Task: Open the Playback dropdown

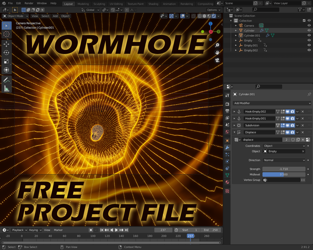Action: pos(19,230)
